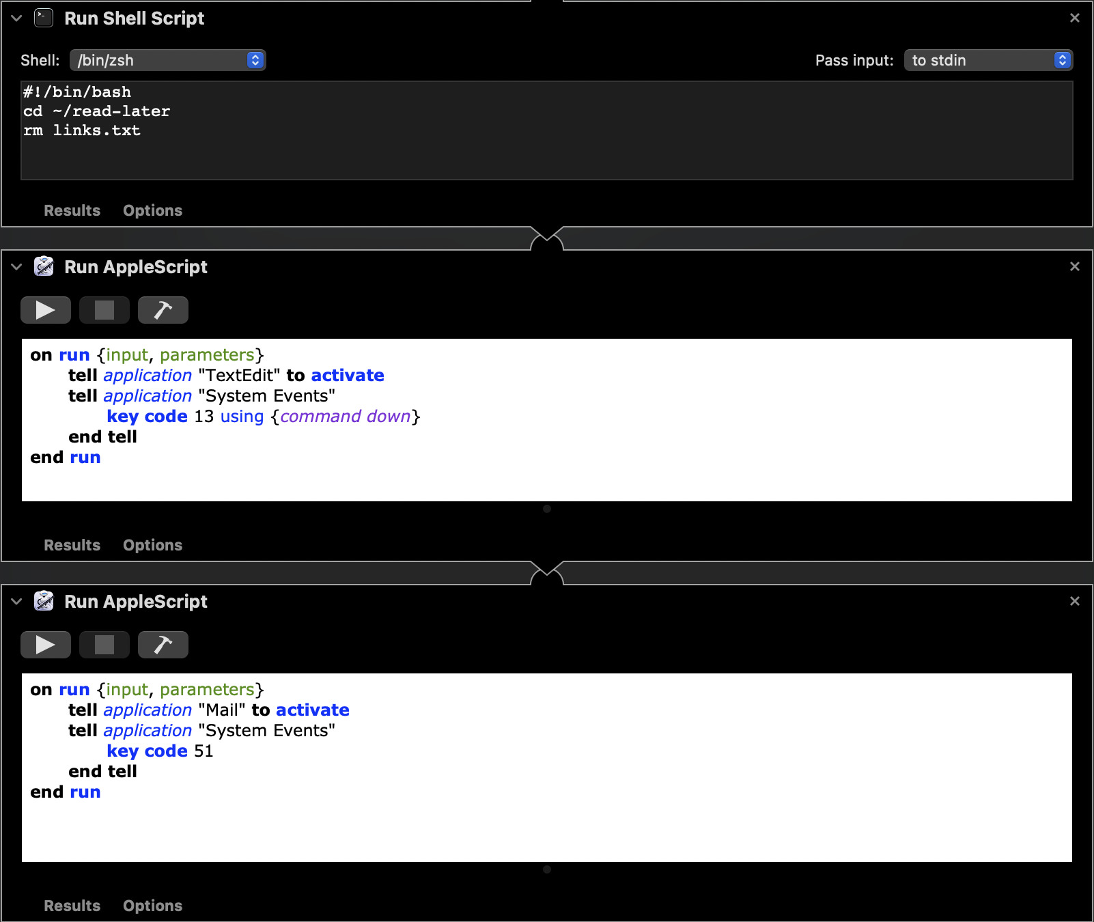Run the first AppleScript action
The height and width of the screenshot is (922, 1094).
[x=45, y=309]
